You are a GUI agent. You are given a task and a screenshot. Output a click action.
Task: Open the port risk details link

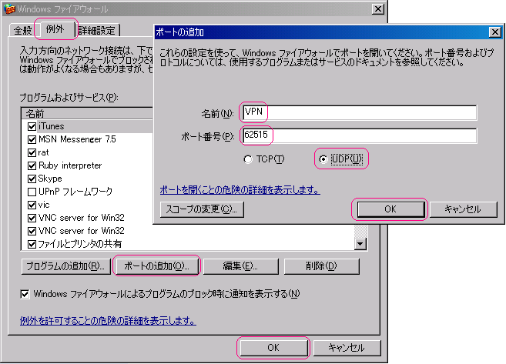coord(240,189)
